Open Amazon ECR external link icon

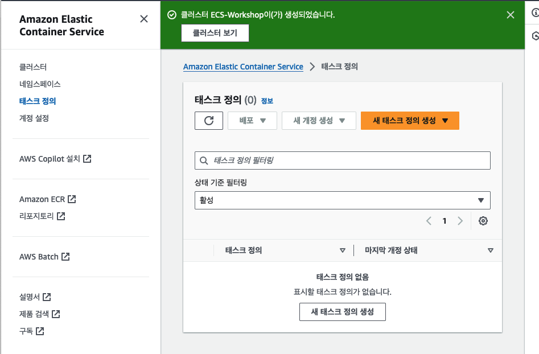(72, 199)
